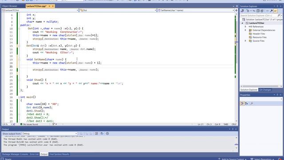Switch to the Error List tab

pyautogui.click(x=34, y=154)
